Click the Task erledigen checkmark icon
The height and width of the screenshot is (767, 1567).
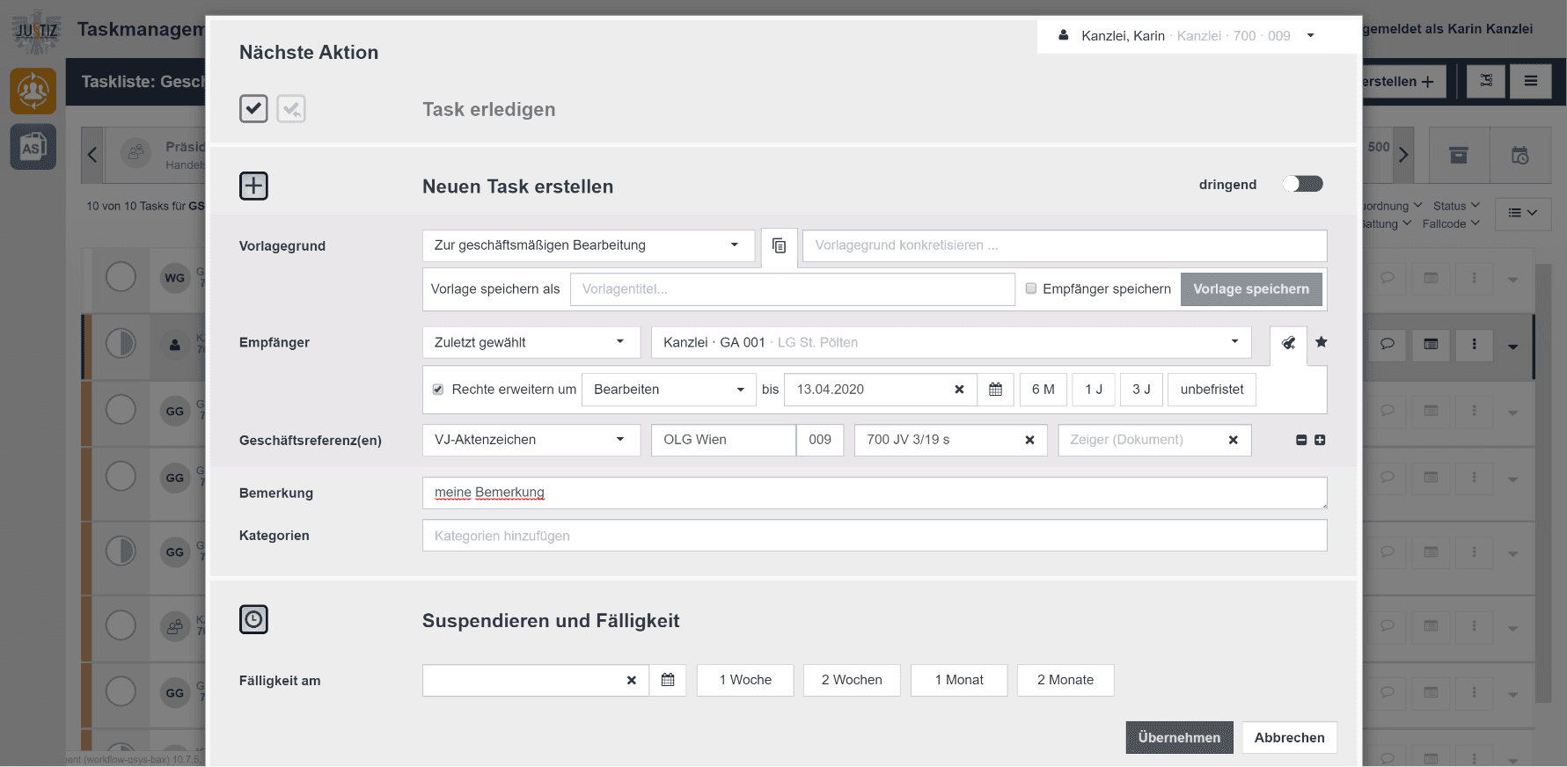pyautogui.click(x=253, y=109)
